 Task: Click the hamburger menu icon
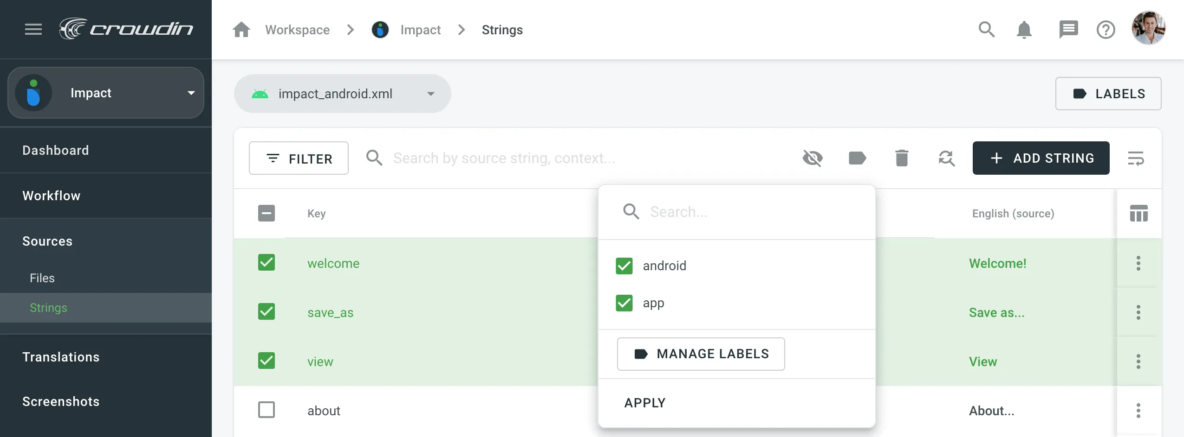(33, 30)
